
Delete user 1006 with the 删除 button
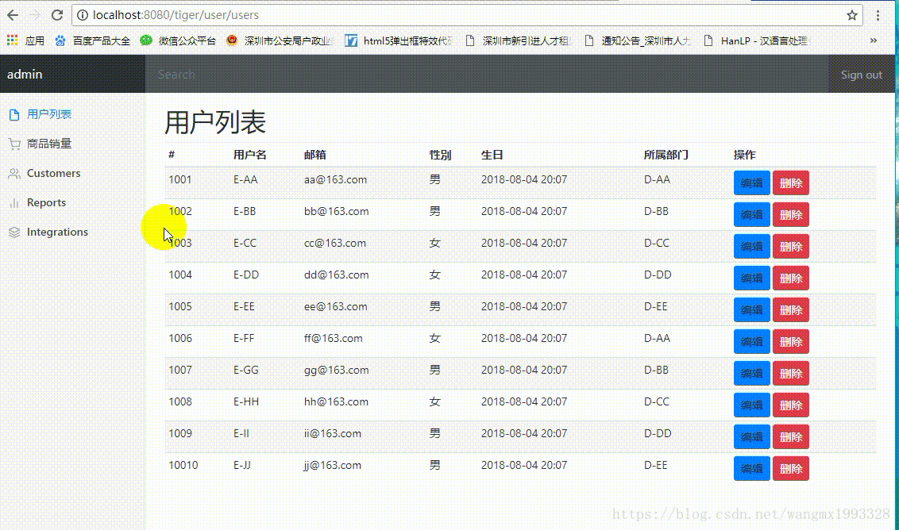coord(791,341)
